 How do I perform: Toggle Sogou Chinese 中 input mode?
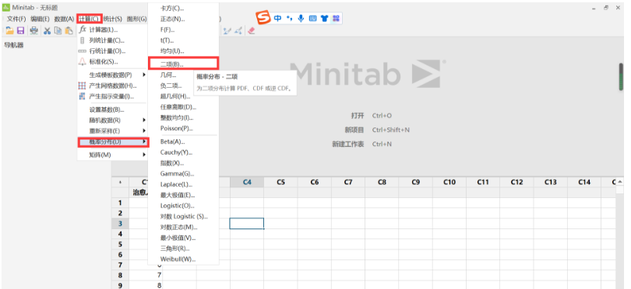click(277, 19)
